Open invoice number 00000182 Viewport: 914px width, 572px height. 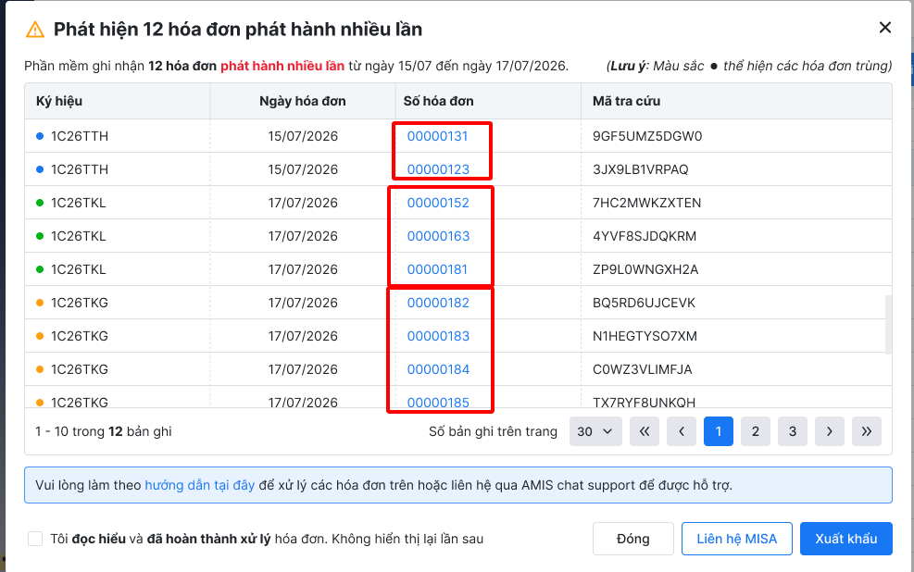click(x=438, y=303)
